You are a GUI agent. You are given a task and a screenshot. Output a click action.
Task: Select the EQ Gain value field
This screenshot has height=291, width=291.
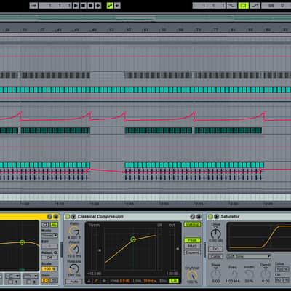pos(49,280)
